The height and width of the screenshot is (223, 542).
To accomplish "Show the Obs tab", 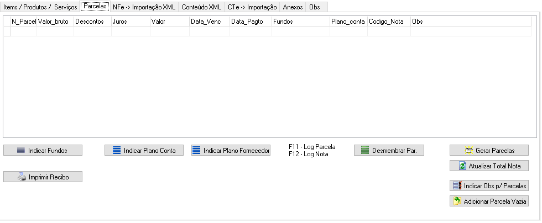I will pos(314,7).
